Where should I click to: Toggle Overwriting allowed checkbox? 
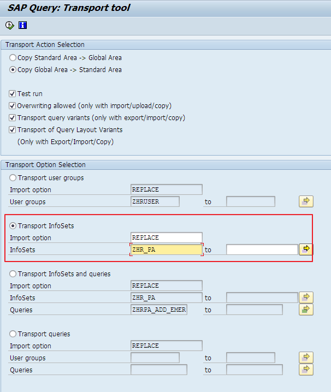tap(13, 106)
